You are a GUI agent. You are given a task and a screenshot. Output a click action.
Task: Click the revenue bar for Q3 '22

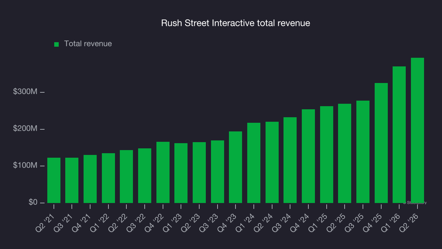[145, 176]
